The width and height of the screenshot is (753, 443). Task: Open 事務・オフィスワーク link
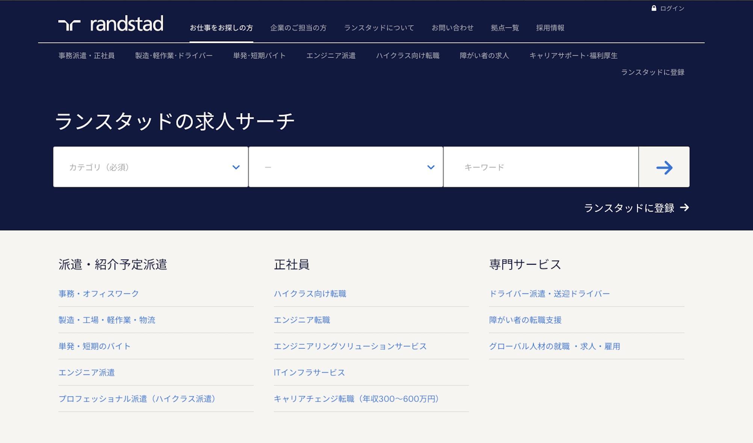(x=99, y=294)
